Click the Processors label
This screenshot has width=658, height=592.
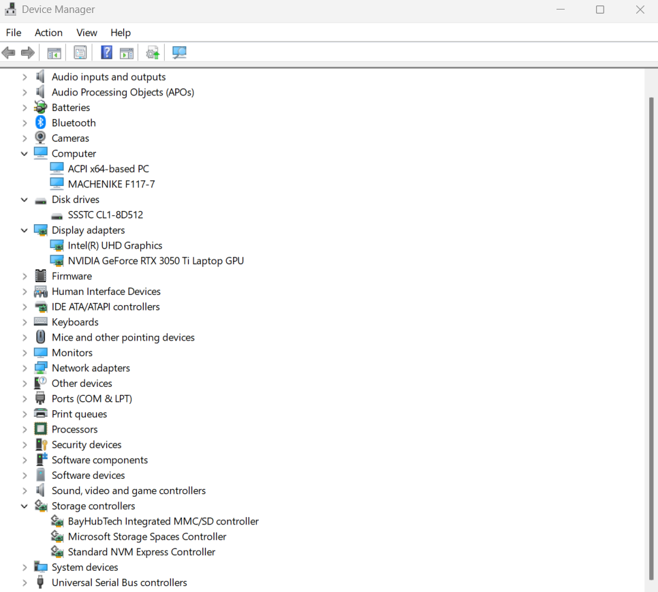(74, 429)
